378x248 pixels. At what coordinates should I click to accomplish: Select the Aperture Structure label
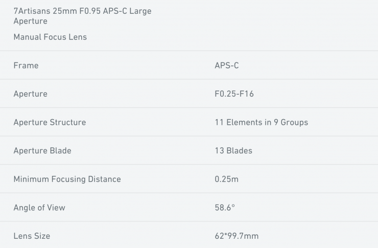click(50, 122)
